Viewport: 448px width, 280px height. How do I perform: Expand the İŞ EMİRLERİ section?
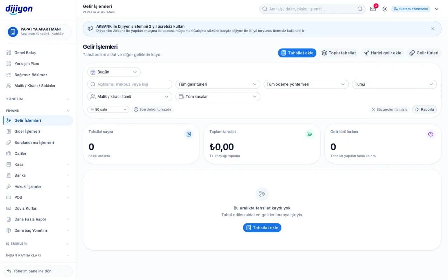[38, 244]
